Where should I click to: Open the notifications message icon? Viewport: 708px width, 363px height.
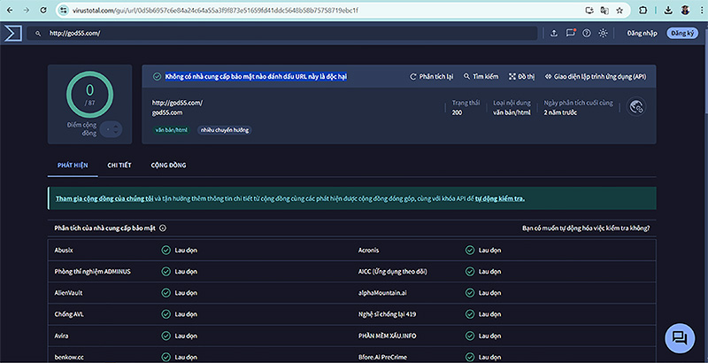(x=571, y=33)
